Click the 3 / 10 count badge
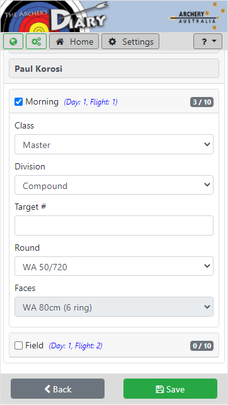 (x=202, y=102)
